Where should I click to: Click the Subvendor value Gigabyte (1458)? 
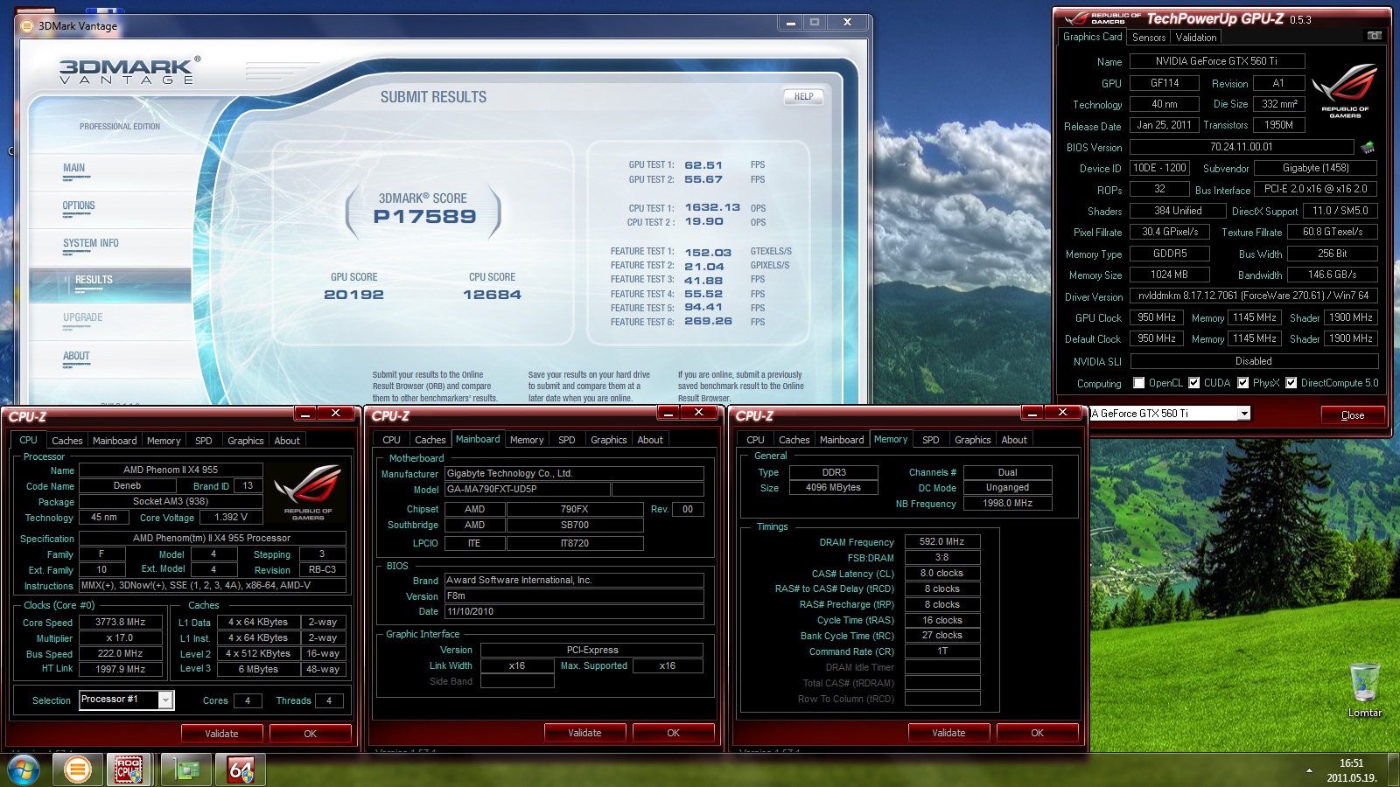[x=1316, y=168]
